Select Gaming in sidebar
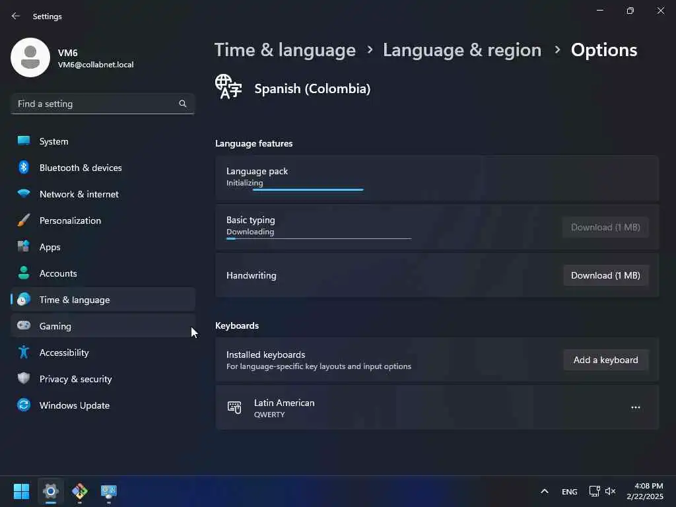Viewport: 676px width, 507px height. pos(103,326)
